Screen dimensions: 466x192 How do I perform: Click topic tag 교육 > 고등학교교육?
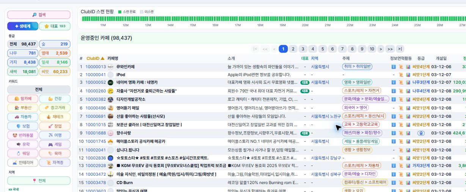click(x=361, y=125)
